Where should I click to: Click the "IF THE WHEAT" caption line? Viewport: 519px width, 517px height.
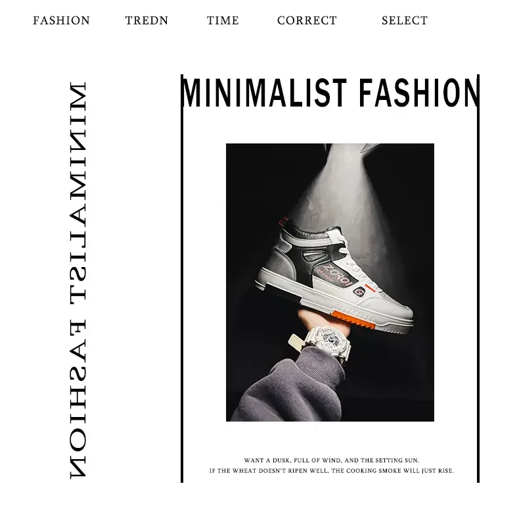click(332, 470)
